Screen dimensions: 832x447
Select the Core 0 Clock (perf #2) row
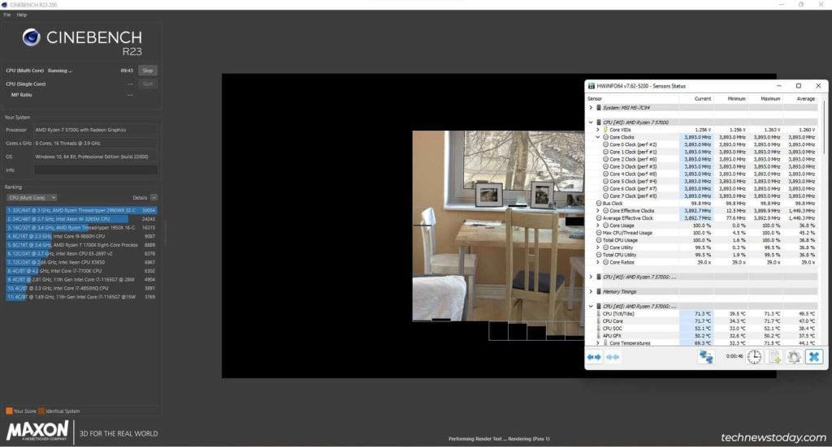click(x=703, y=144)
